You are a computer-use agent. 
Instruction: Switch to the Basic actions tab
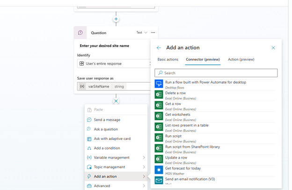coord(168,59)
